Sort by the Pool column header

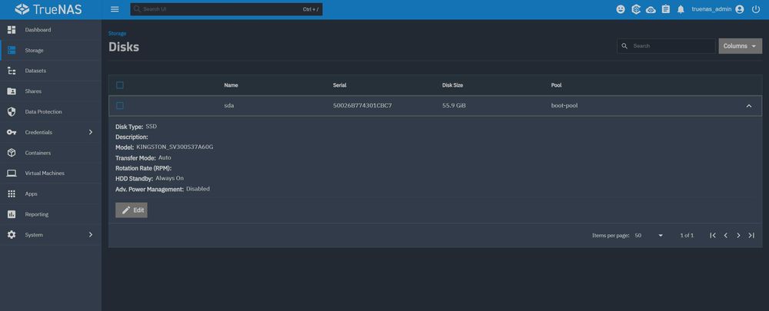(556, 85)
